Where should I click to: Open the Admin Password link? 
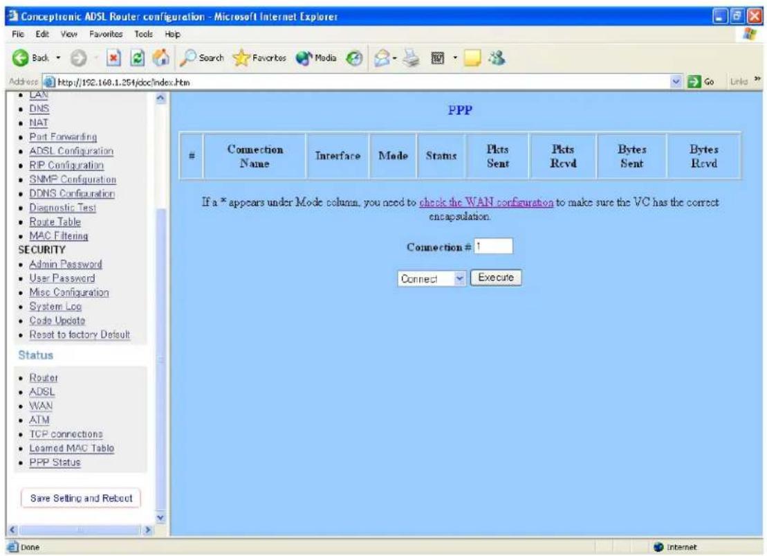click(66, 264)
